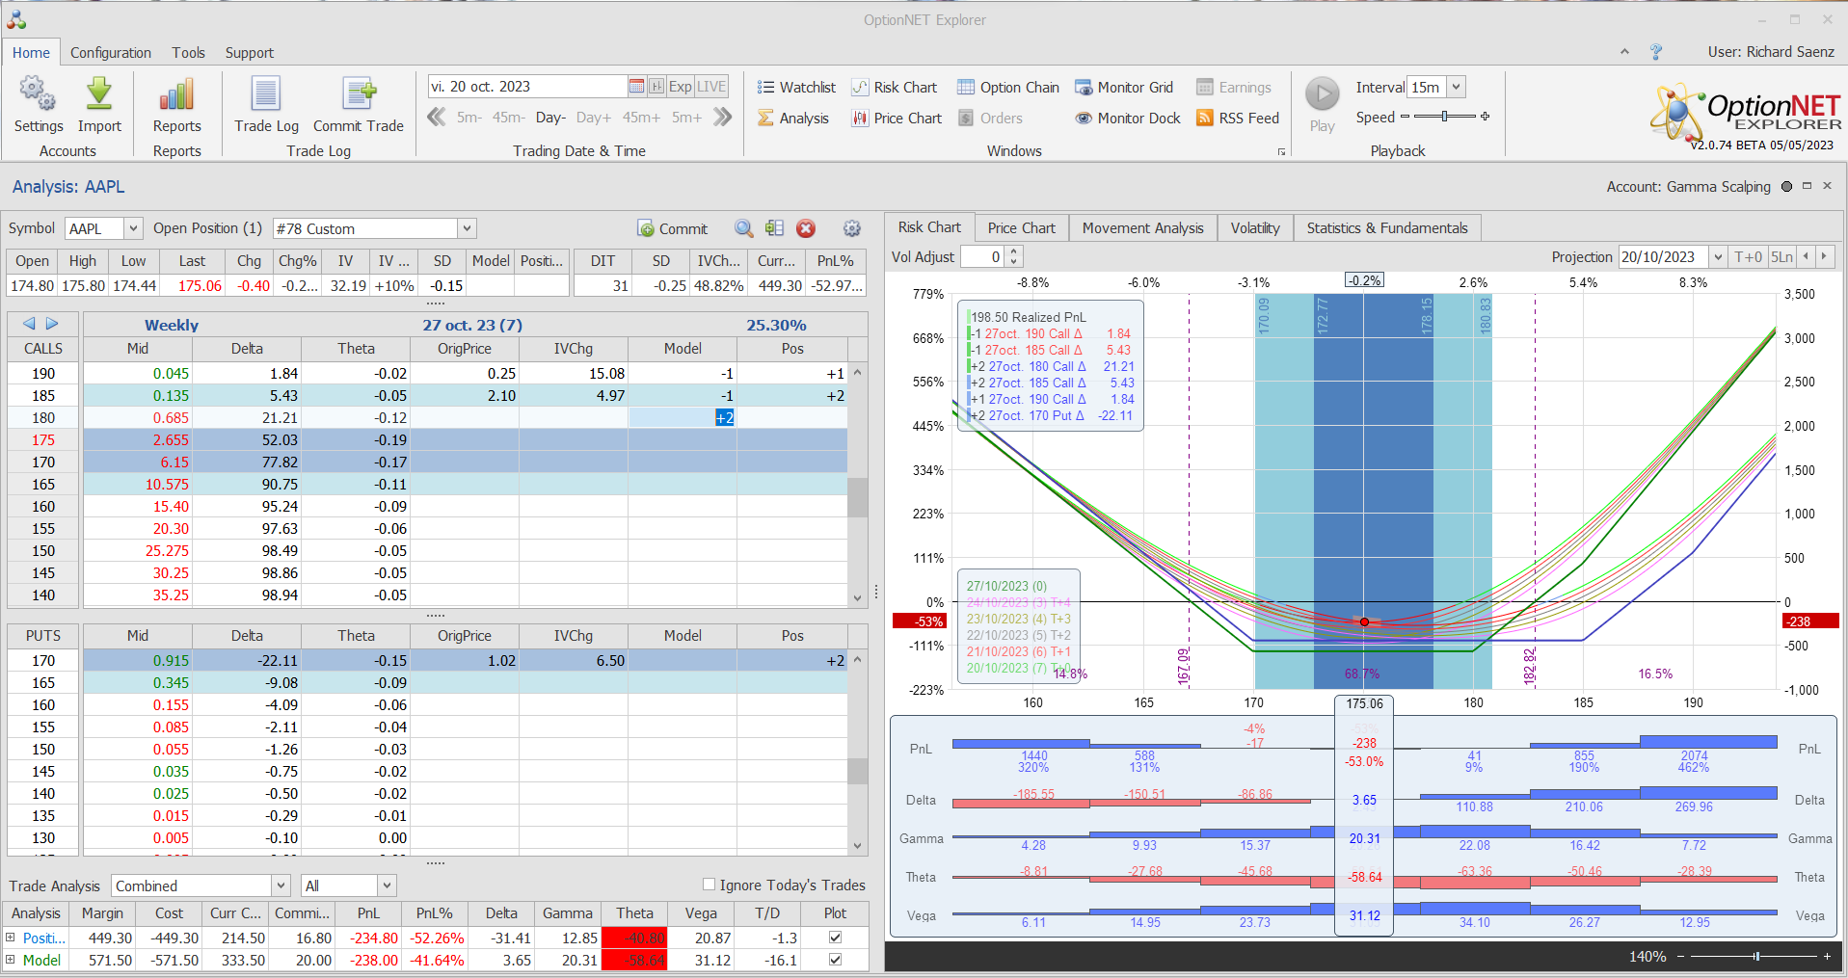Advance 45 minutes with 45m+ button
1848x978 pixels.
click(x=641, y=118)
